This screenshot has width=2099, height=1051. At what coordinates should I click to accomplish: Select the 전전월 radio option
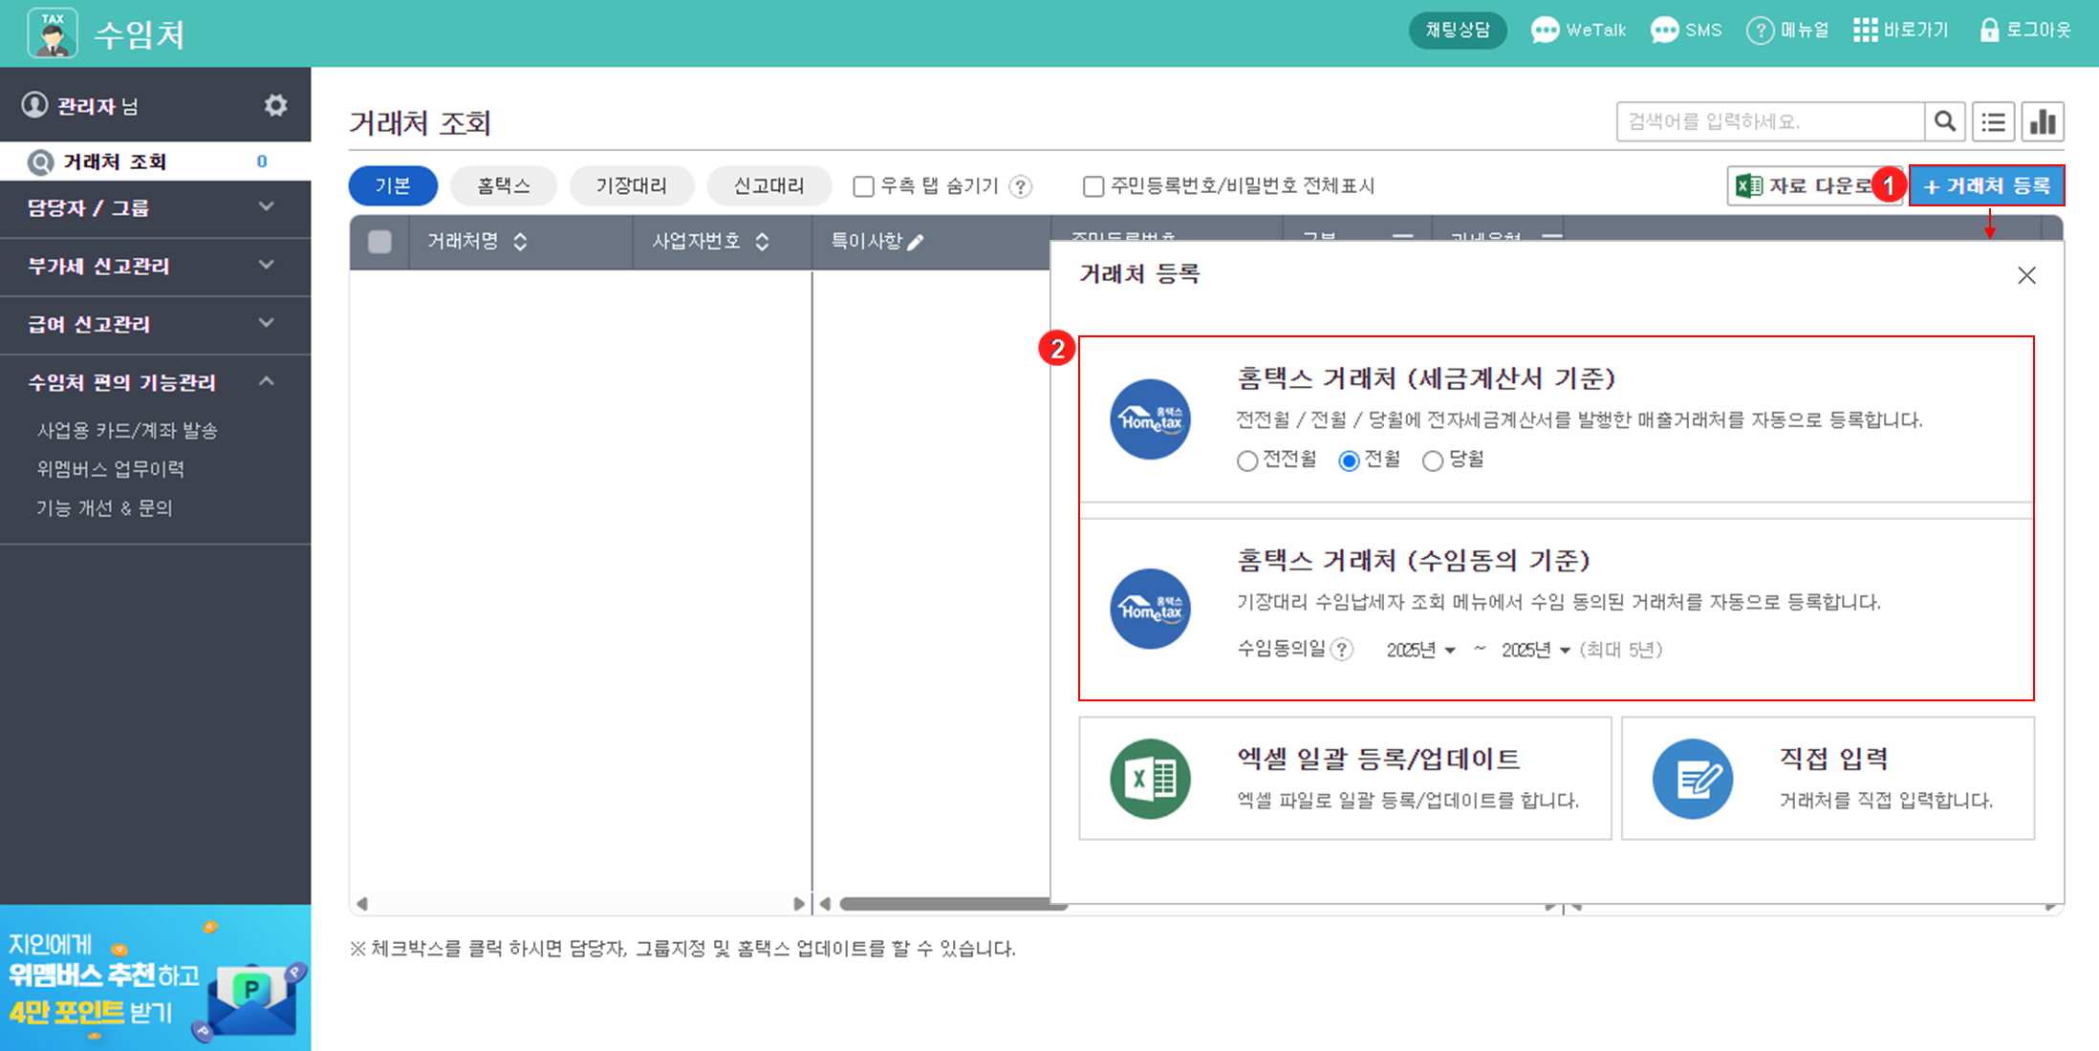point(1246,461)
